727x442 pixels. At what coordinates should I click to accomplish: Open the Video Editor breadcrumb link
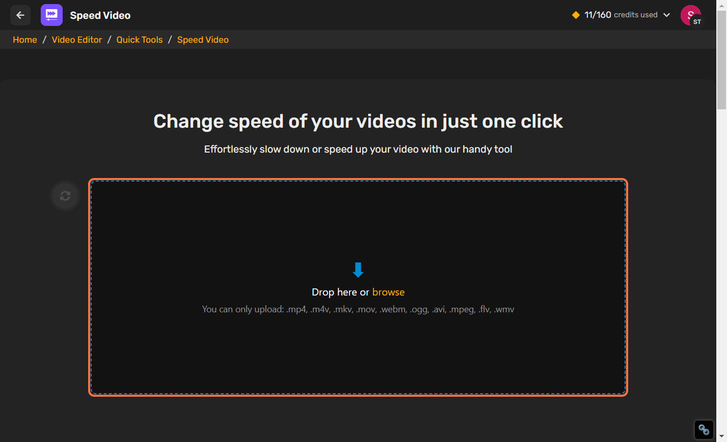[77, 40]
